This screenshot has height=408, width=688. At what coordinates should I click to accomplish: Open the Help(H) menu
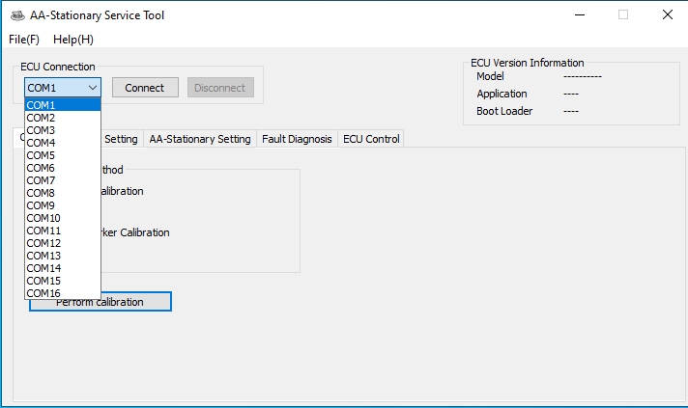pos(73,40)
